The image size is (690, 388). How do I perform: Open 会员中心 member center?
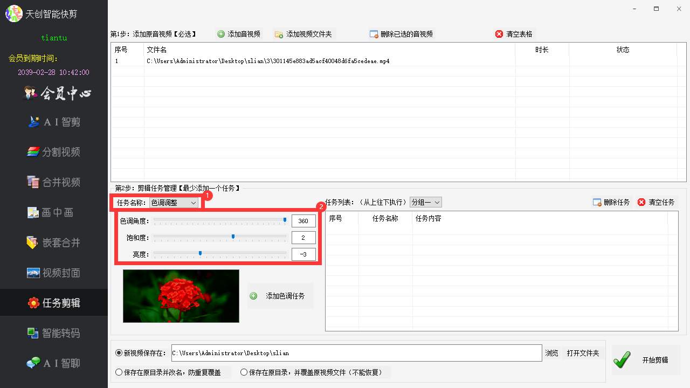tap(57, 94)
